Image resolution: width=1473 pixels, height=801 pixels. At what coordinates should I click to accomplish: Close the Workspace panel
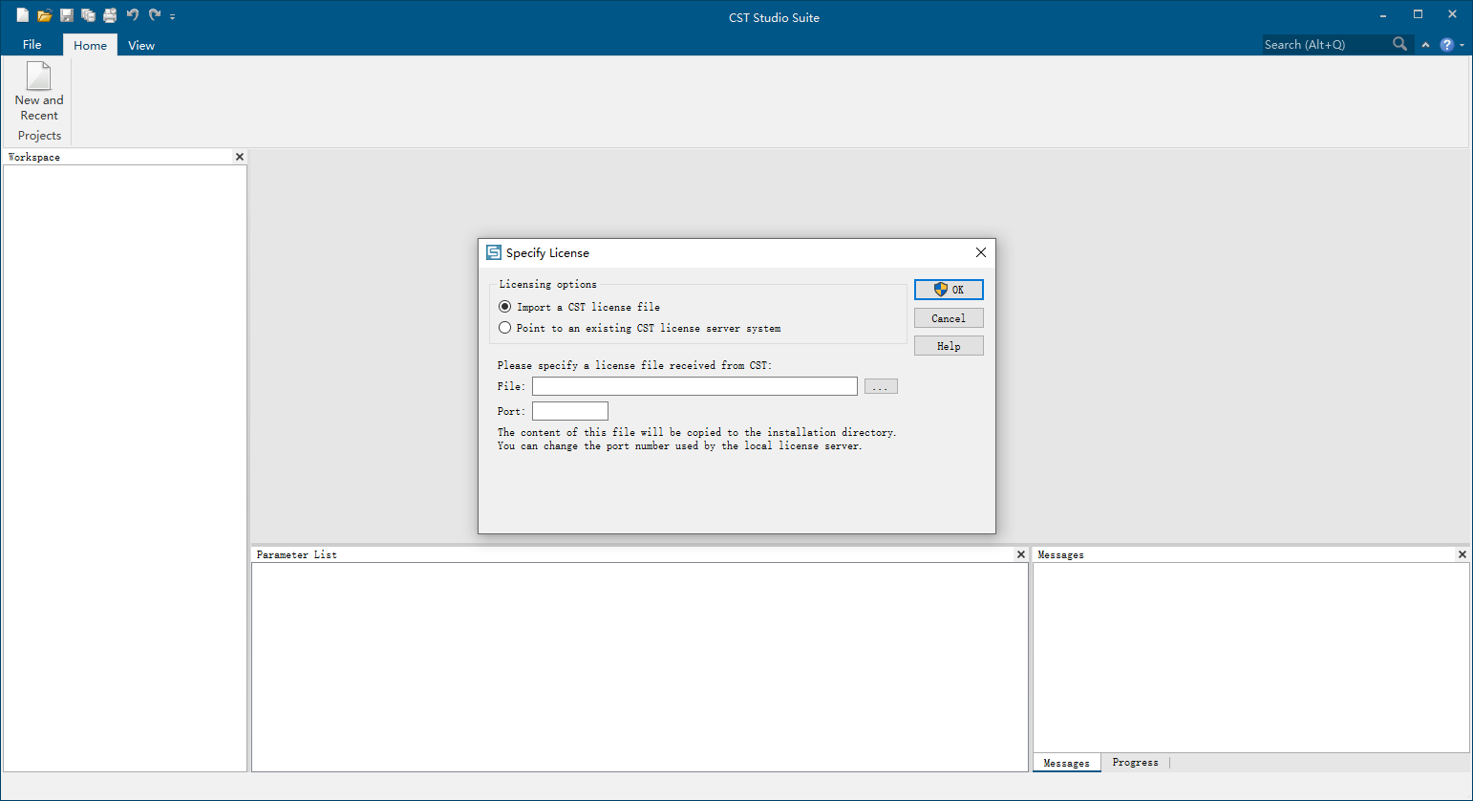240,157
